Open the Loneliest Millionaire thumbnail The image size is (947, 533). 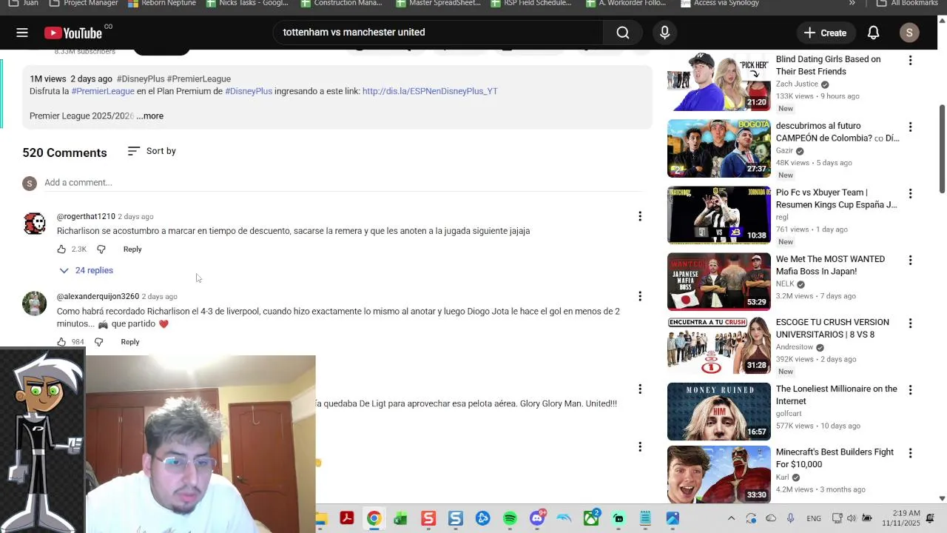718,412
